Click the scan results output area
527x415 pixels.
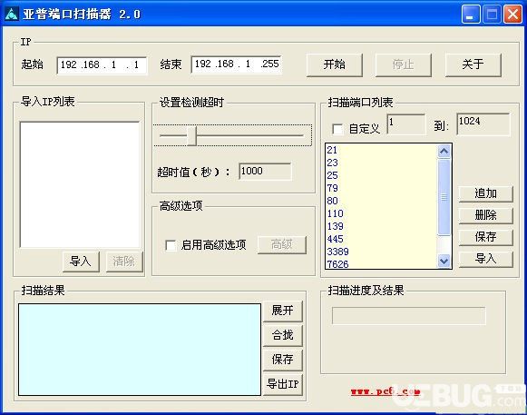click(x=140, y=350)
